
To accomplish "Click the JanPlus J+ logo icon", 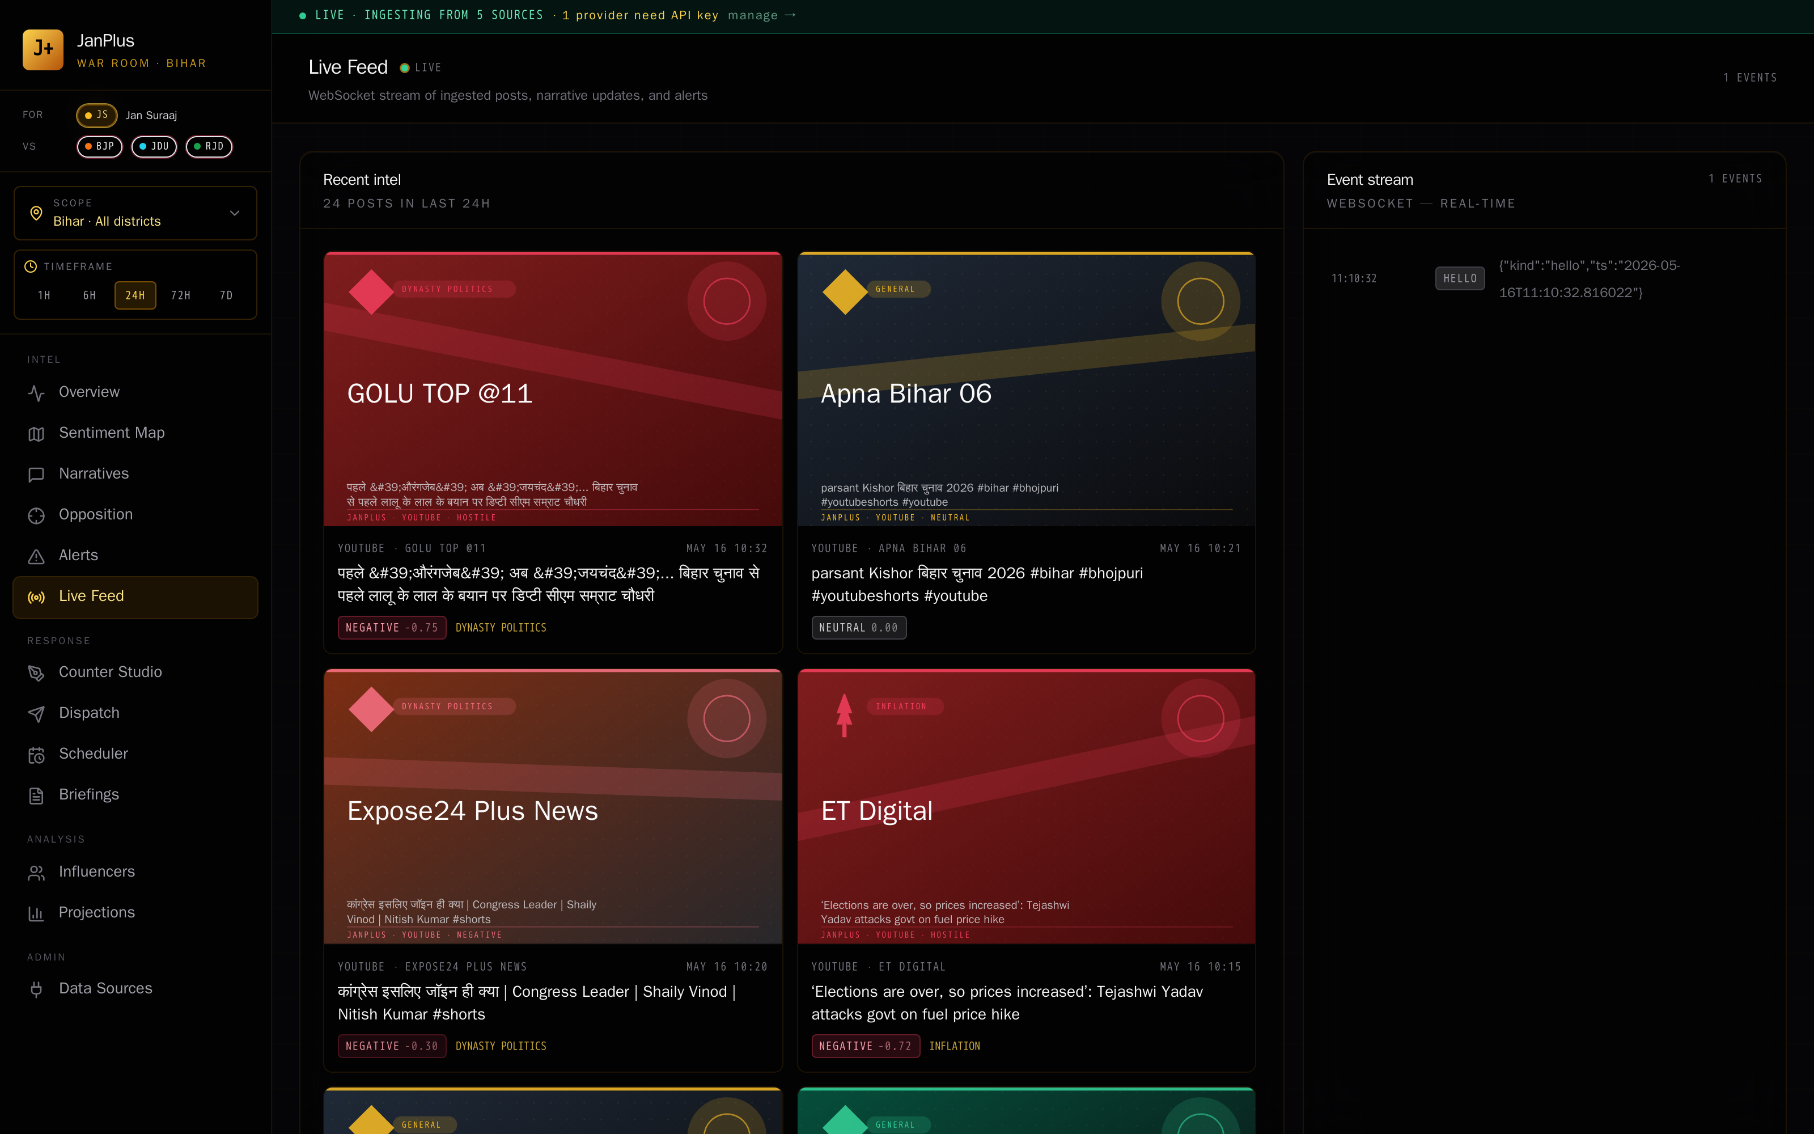I will (43, 49).
